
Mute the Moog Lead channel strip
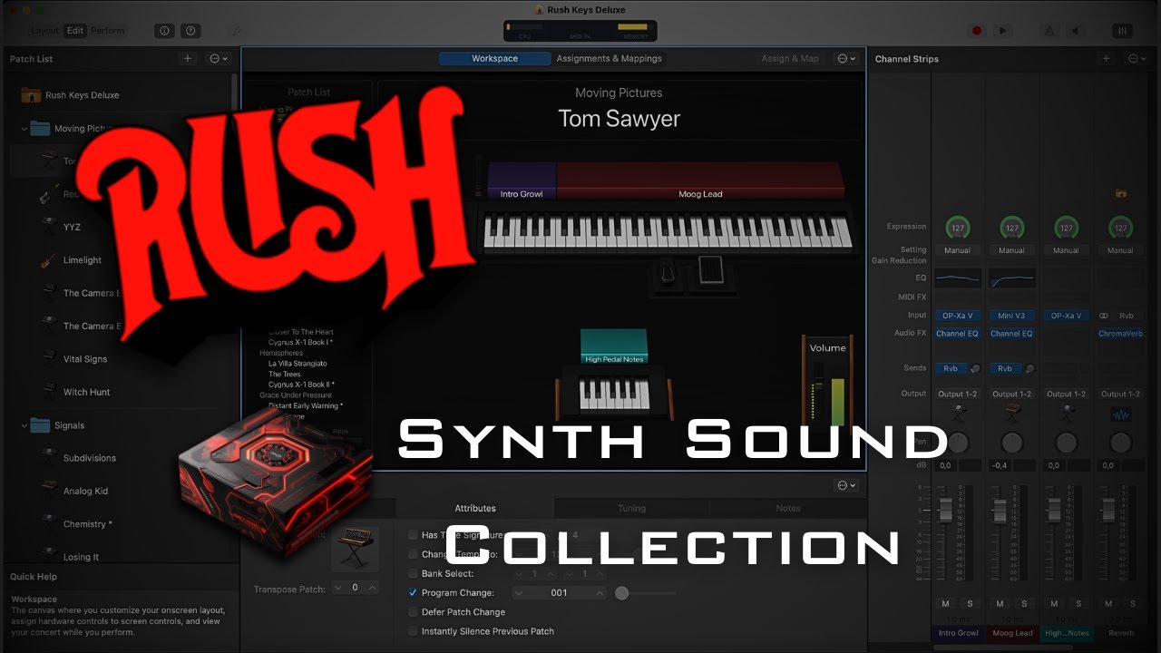click(1000, 603)
